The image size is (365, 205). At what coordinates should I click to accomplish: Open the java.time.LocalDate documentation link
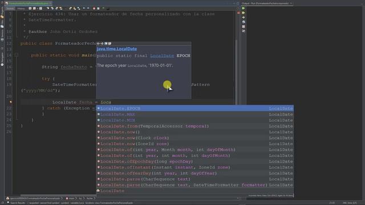pos(117,49)
